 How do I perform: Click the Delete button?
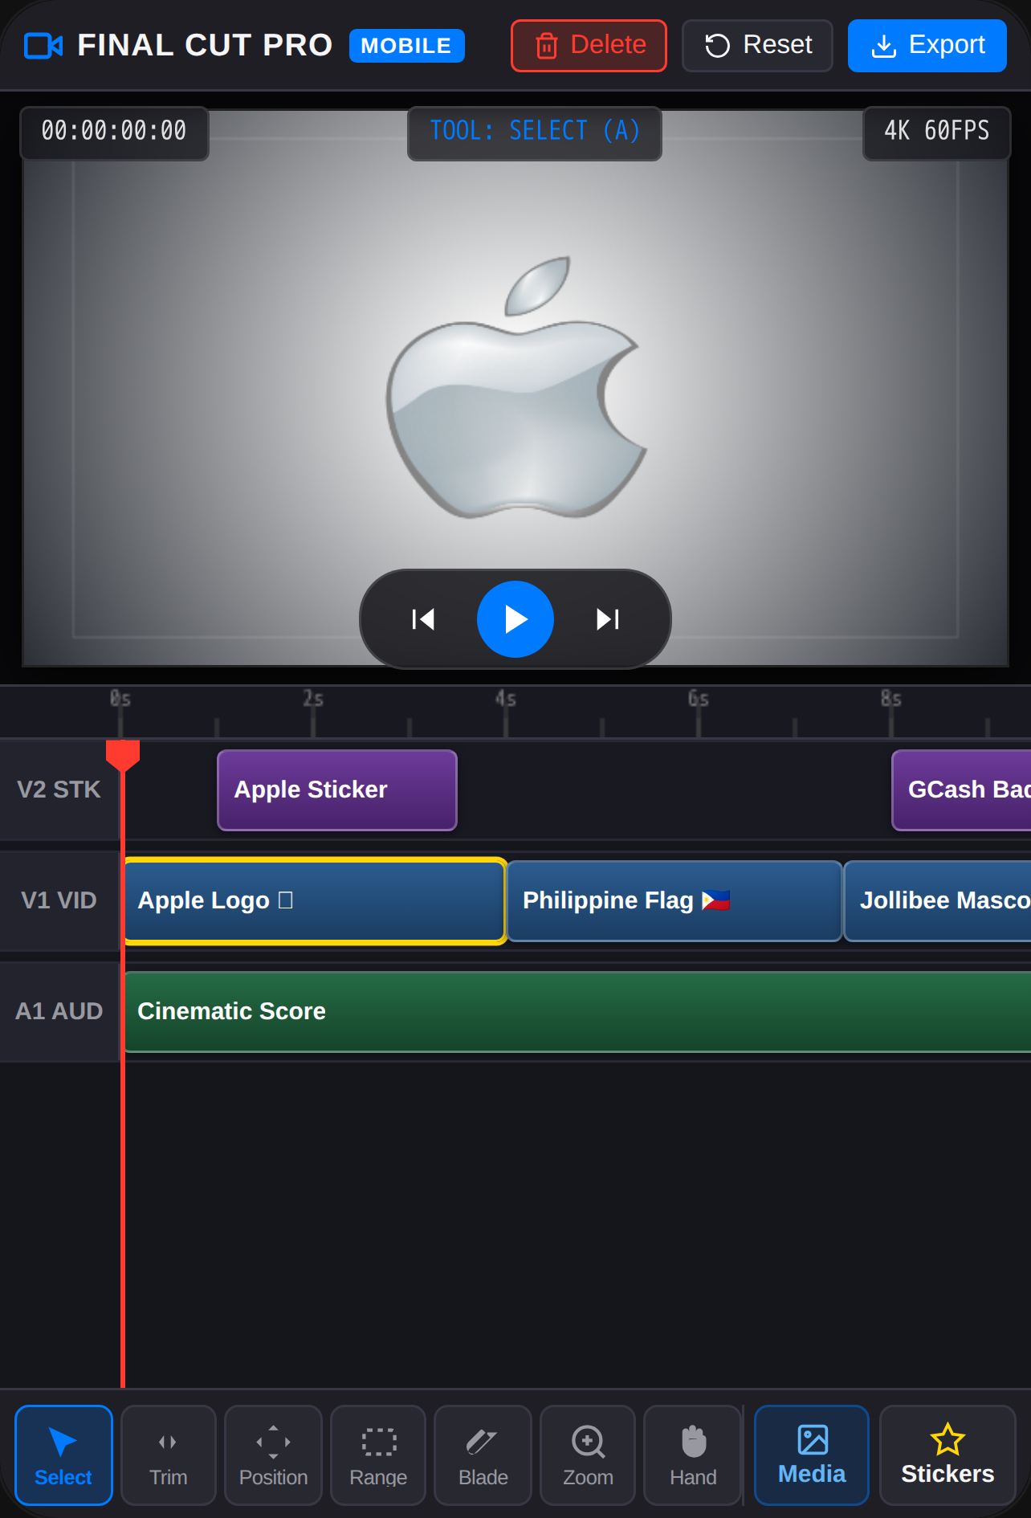(x=589, y=46)
